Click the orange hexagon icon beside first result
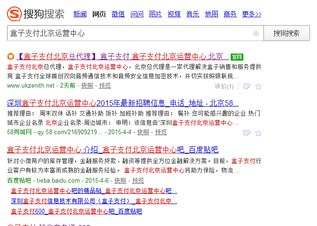This screenshot has width=317, height=226. pyautogui.click(x=11, y=56)
